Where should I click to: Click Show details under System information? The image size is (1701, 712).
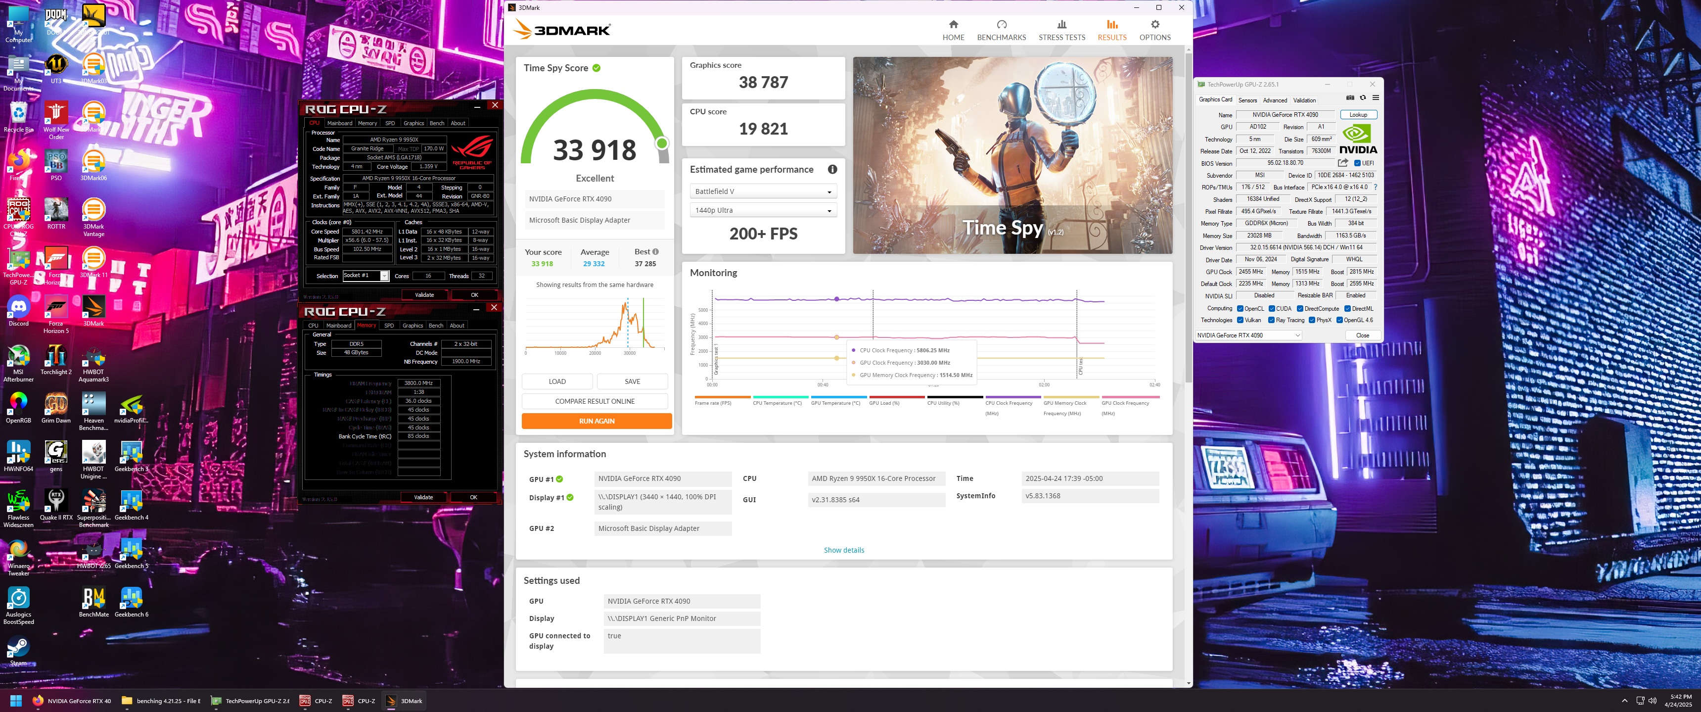coord(843,550)
